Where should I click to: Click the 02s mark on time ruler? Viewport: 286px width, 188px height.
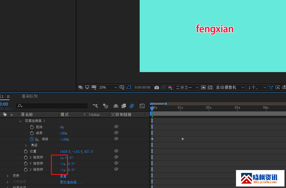[209, 108]
